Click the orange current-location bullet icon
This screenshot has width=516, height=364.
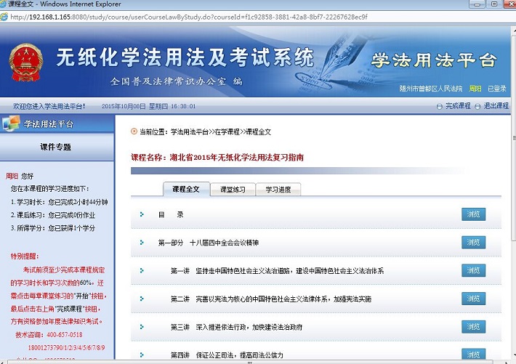click(x=134, y=132)
